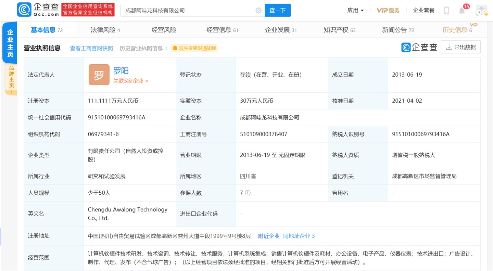Switch to 法律风险 tab

pos(105,30)
